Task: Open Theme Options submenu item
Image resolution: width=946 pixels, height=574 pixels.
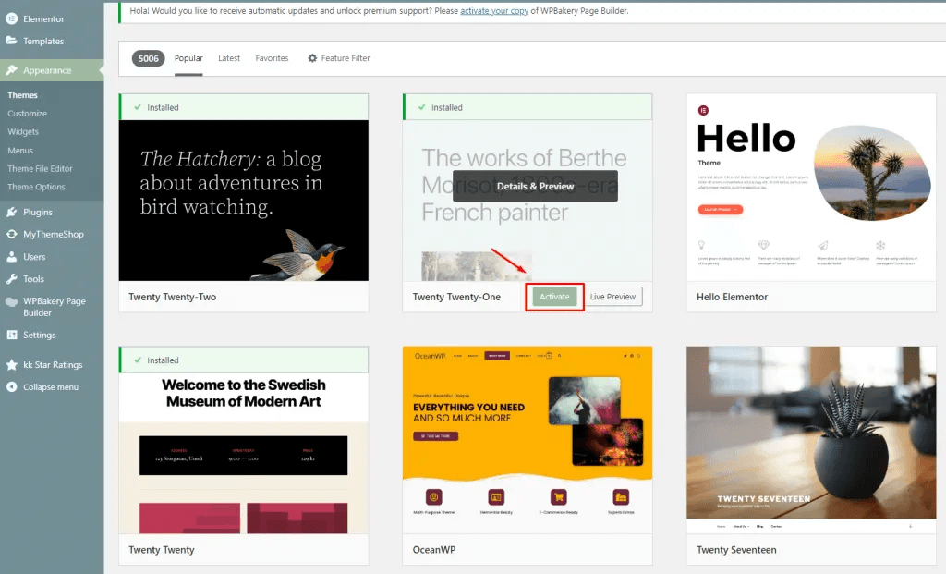Action: click(36, 187)
